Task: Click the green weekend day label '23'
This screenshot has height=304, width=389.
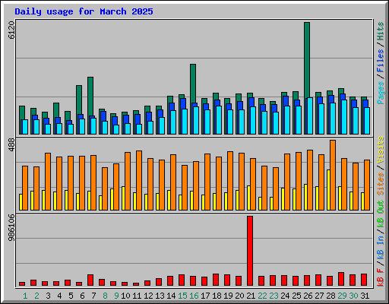Action: click(x=274, y=296)
